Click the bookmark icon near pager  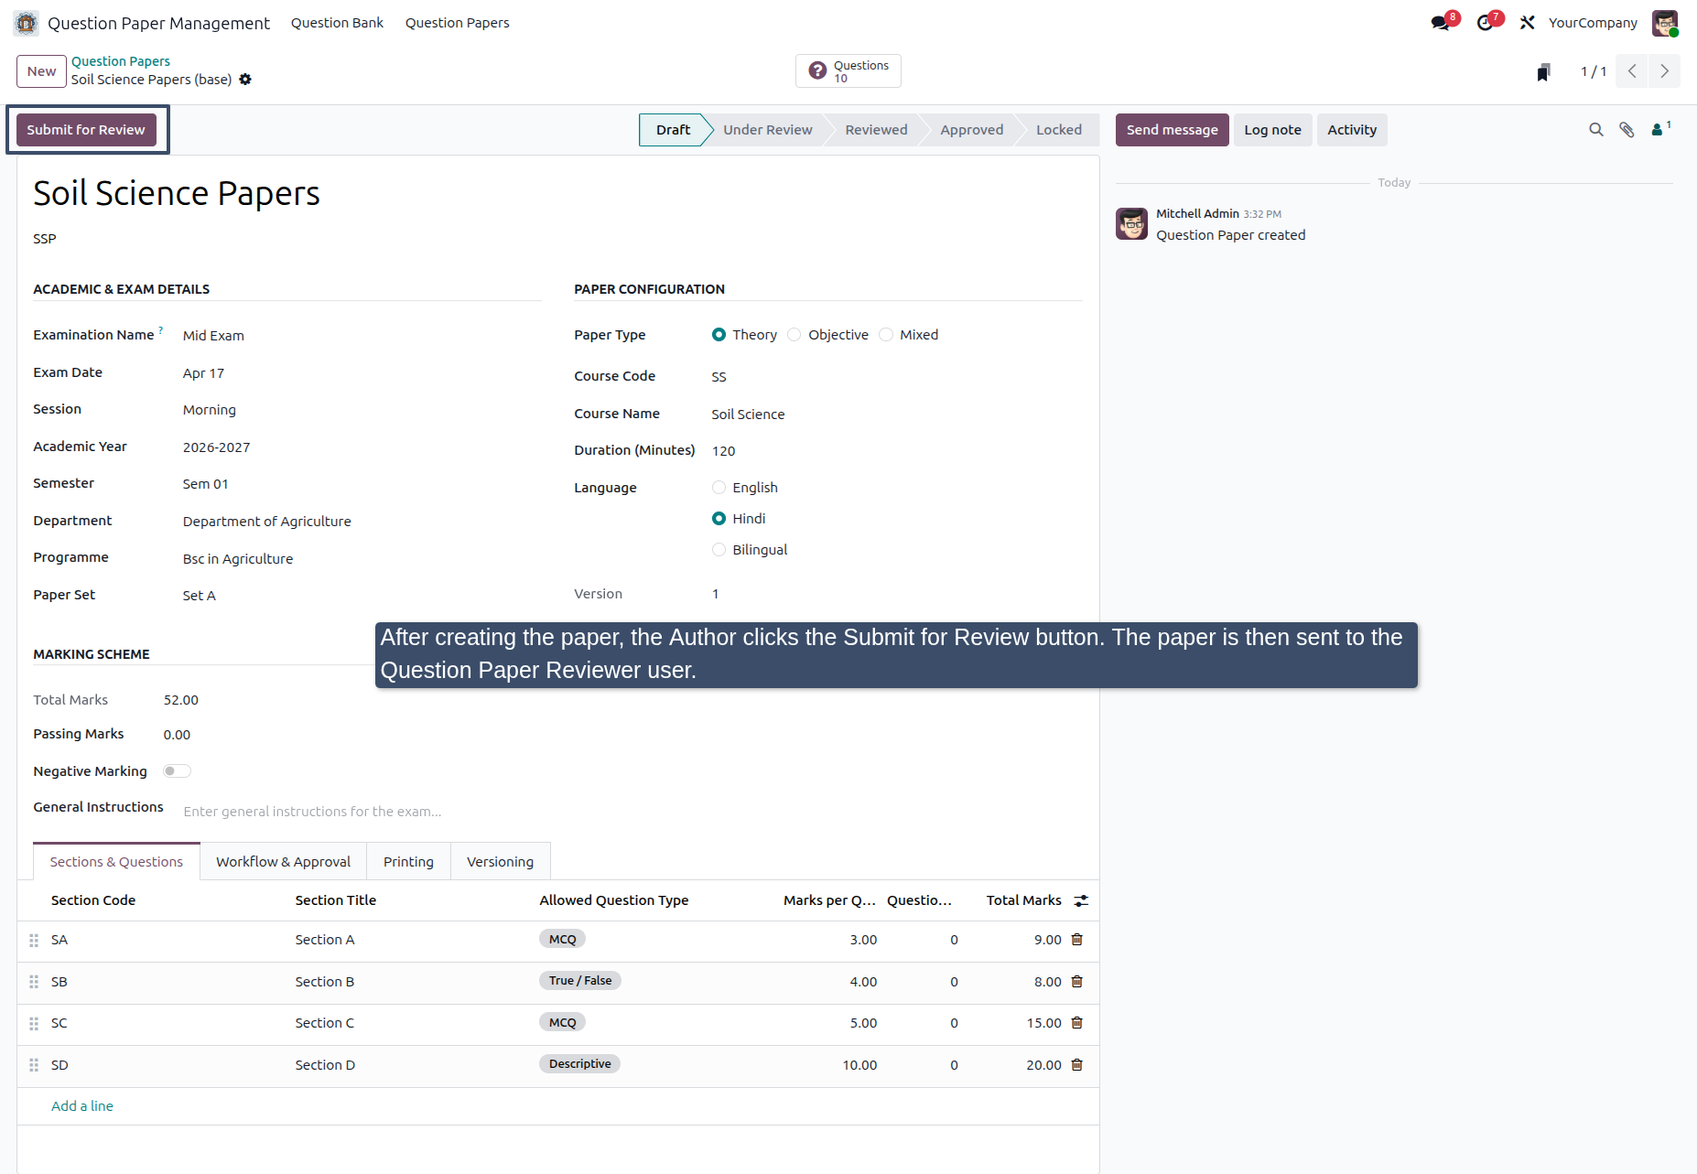coord(1543,72)
